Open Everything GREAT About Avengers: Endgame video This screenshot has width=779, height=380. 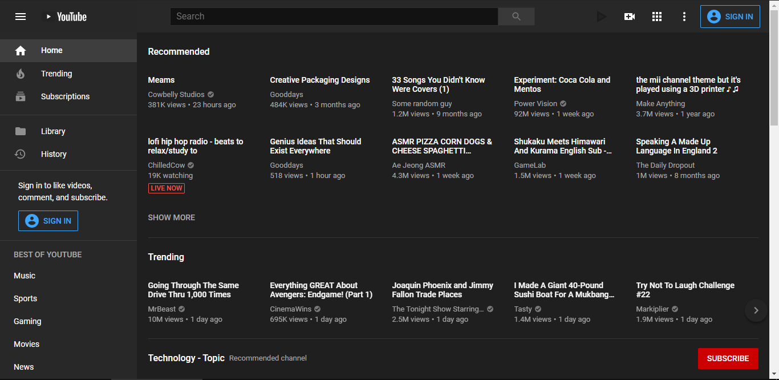pos(321,290)
